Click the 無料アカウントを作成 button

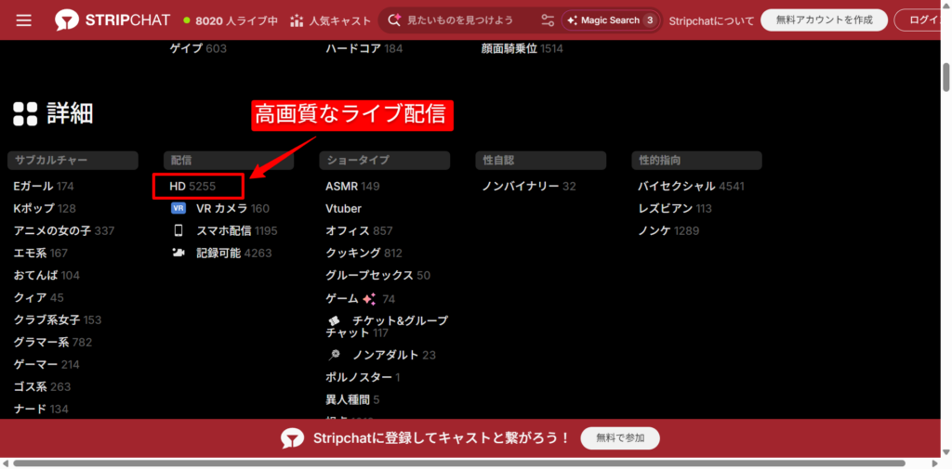(824, 20)
